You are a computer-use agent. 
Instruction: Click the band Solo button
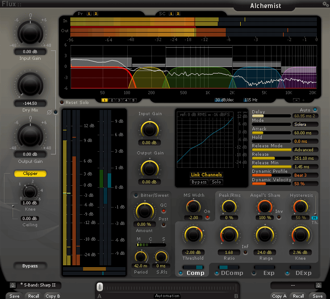point(216,182)
